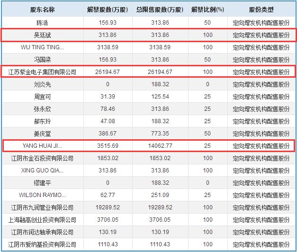This screenshot has width=297, height=252.
Task: Click total restricted shares 188.32 for 刘炎先
Action: pos(160,84)
